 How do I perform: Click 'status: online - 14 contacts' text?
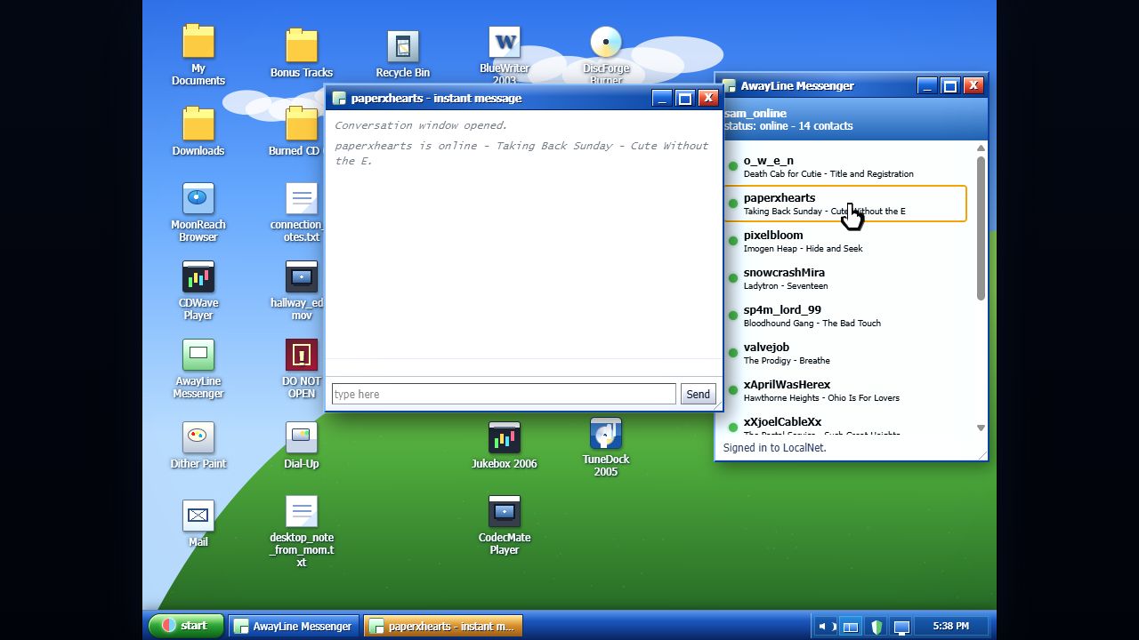coord(788,125)
